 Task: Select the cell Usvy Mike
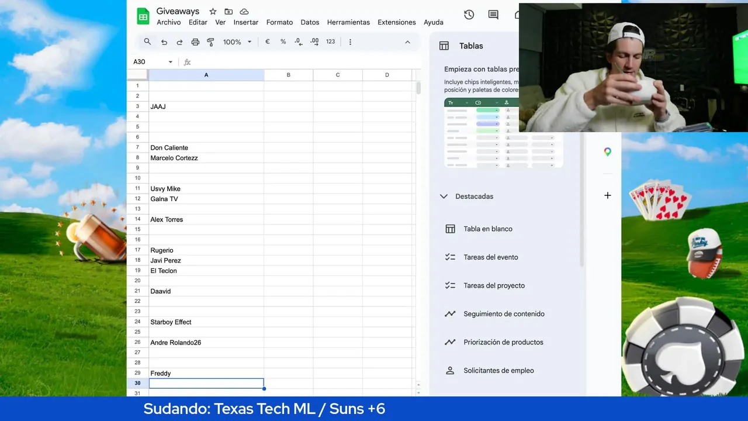[x=206, y=189]
